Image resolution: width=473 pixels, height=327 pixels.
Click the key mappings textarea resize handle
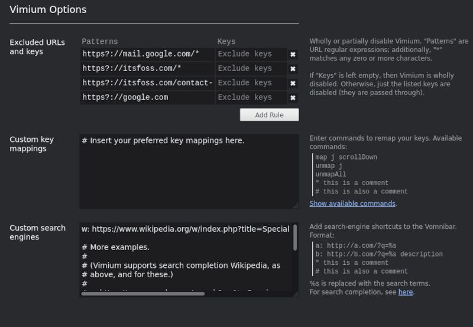[x=296, y=206]
